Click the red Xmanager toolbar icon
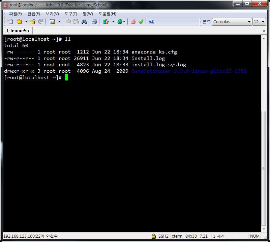The height and width of the screenshot is (242, 270). (133, 22)
